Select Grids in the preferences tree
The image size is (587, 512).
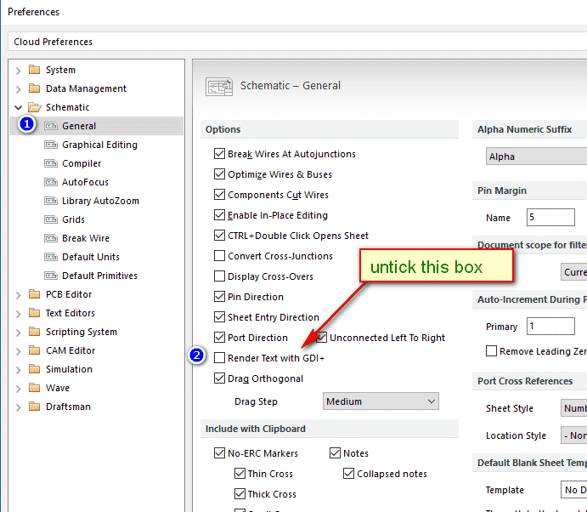click(x=73, y=219)
